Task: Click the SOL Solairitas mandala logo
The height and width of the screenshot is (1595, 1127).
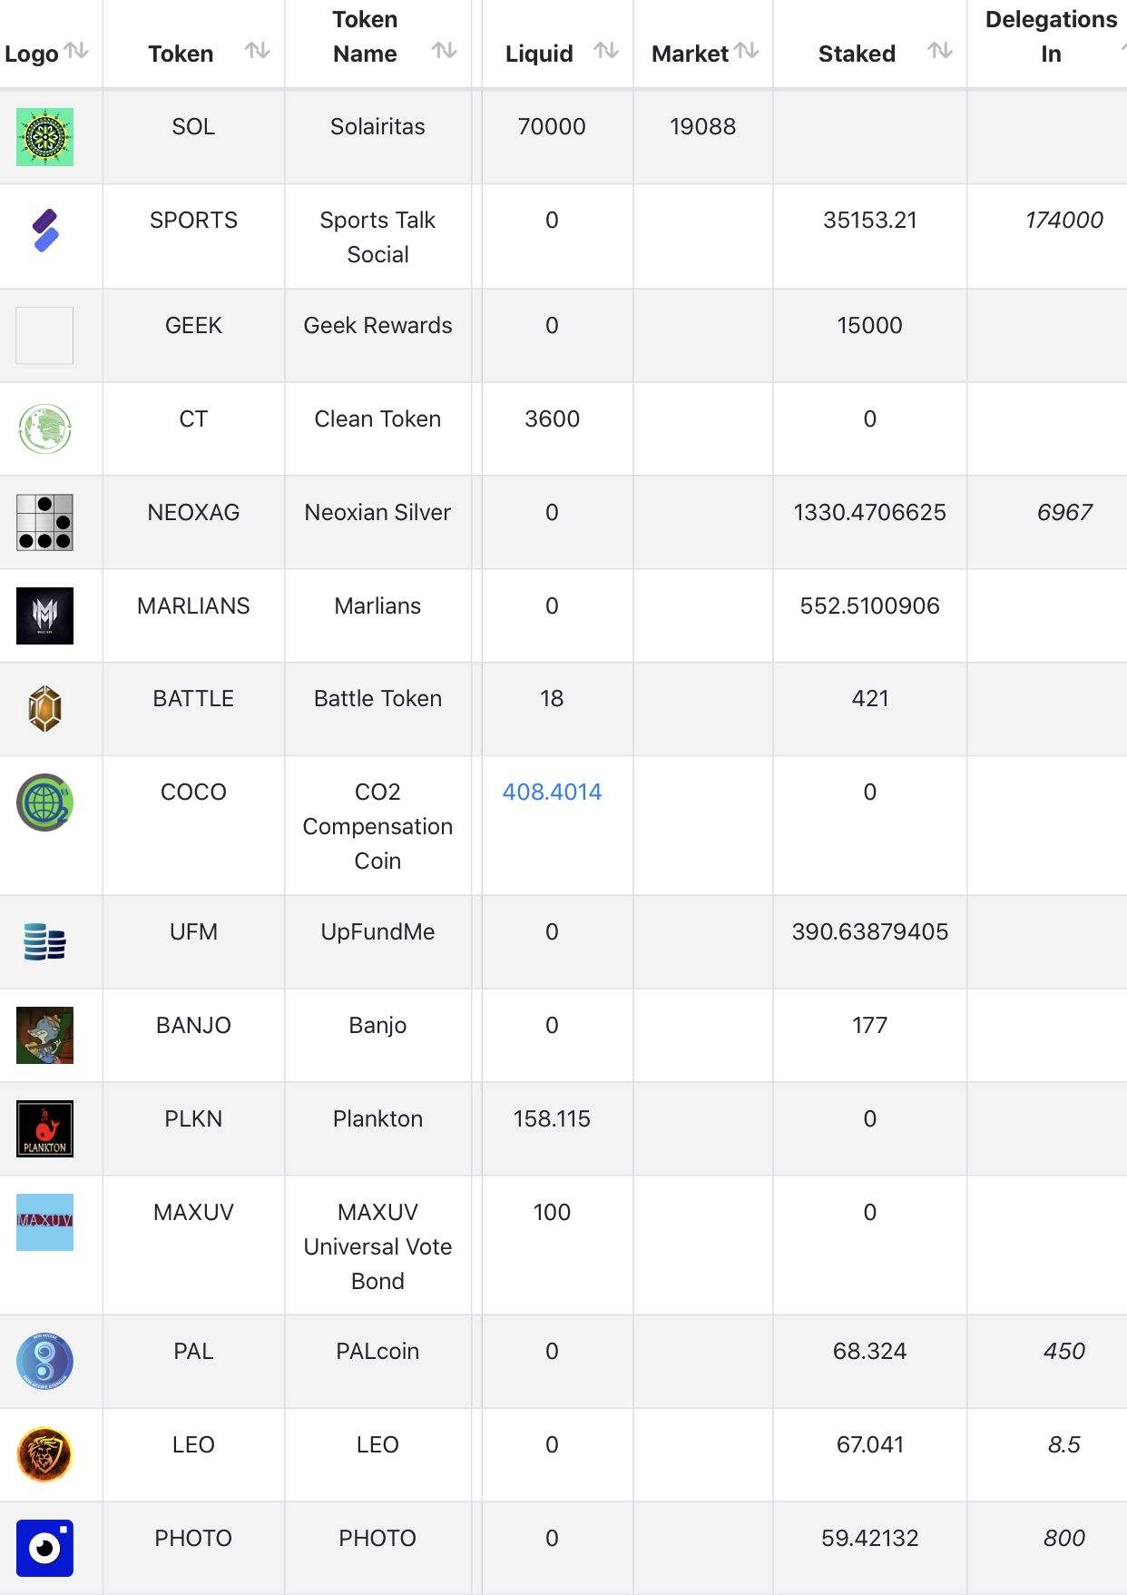Action: coord(44,137)
